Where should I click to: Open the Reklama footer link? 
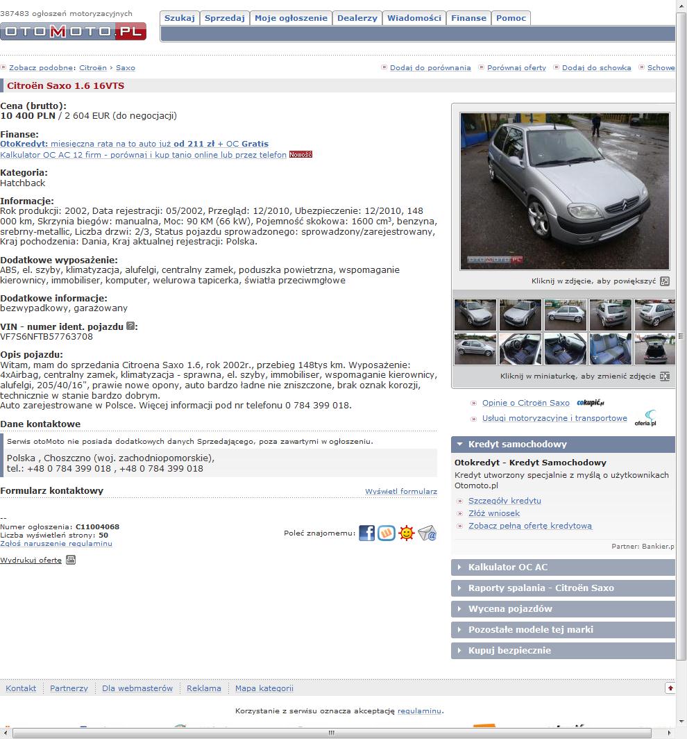204,688
